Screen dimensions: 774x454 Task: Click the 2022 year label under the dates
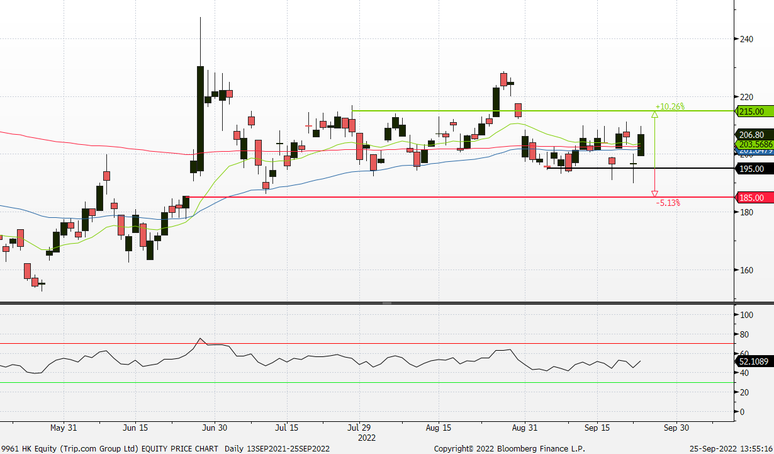click(366, 437)
